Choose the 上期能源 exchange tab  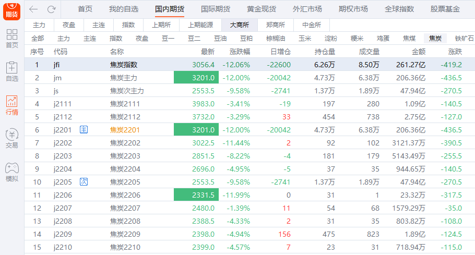point(200,25)
